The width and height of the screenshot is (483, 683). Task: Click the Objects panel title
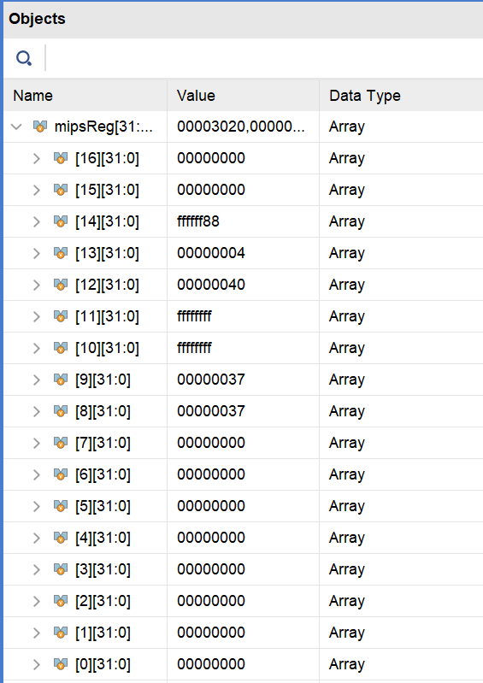click(37, 19)
